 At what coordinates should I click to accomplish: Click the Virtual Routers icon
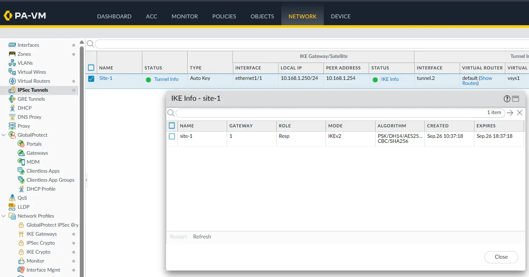click(12, 81)
